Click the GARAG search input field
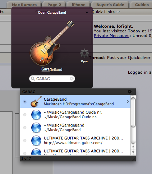152x174 pixels. tap(52, 79)
